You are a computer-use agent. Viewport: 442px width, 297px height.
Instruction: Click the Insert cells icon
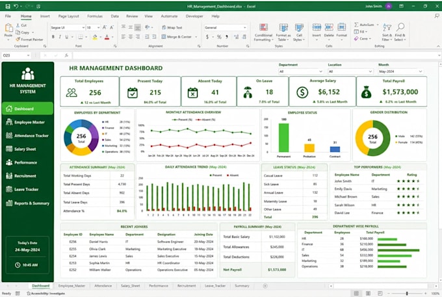pos(317,27)
